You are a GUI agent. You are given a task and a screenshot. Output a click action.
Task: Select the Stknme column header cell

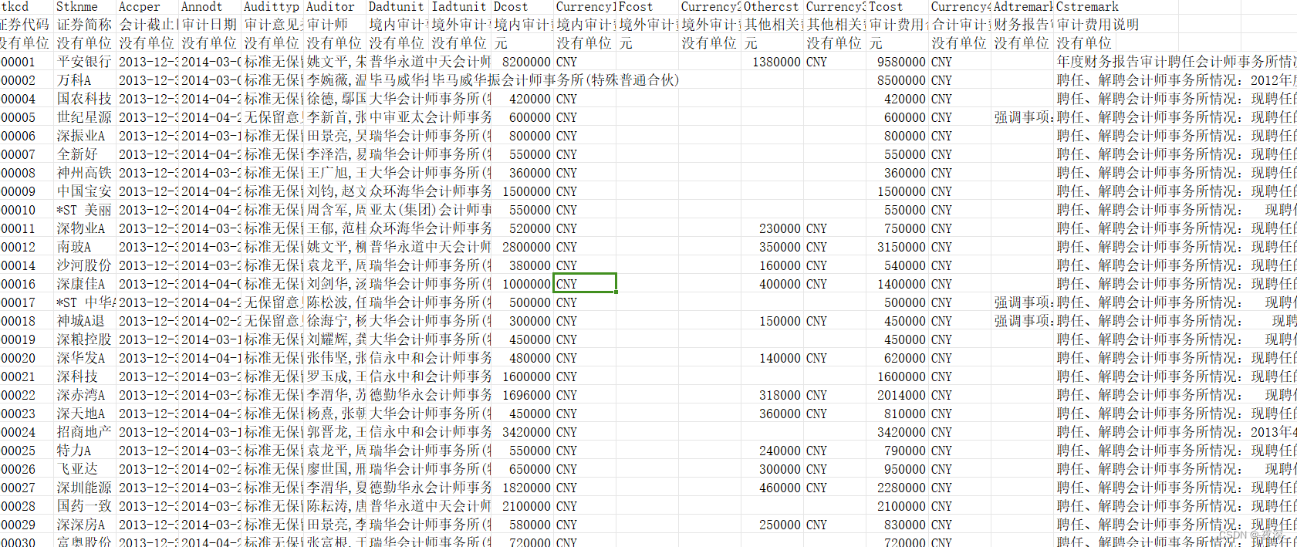[x=85, y=6]
